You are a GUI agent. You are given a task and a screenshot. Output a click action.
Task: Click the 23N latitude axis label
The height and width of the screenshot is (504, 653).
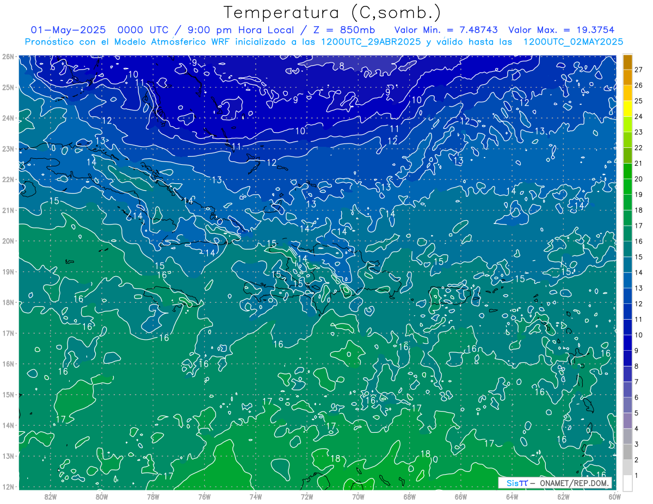[8, 149]
